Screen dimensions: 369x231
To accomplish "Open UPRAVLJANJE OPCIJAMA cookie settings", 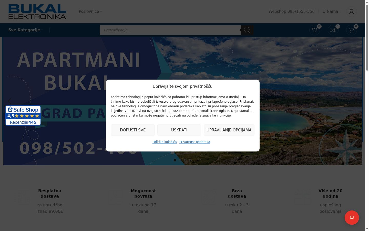I will pos(229,130).
